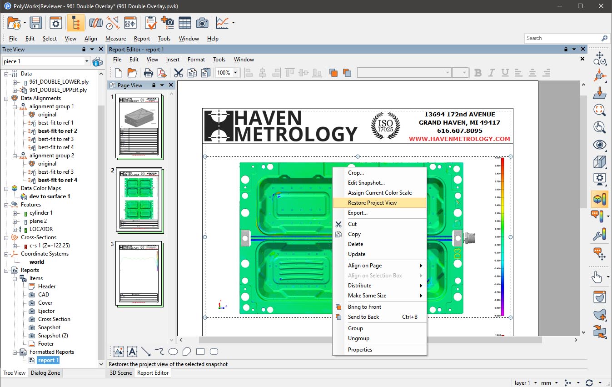Click the Bring to Front toolbar icon
This screenshot has height=387, width=612.
334,73
